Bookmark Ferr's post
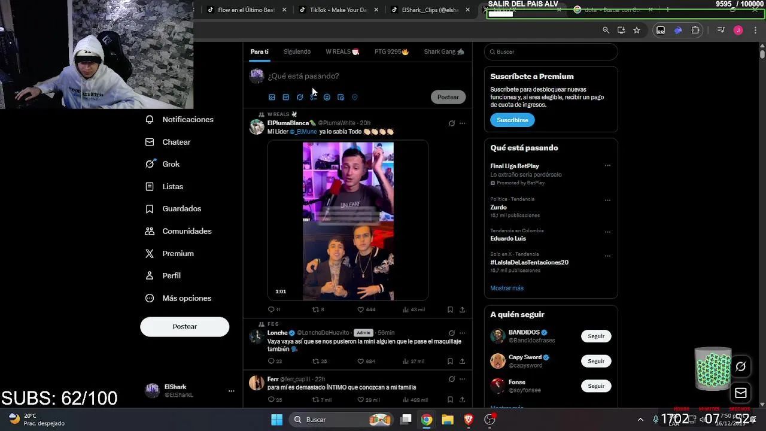The height and width of the screenshot is (431, 766). pyautogui.click(x=450, y=399)
